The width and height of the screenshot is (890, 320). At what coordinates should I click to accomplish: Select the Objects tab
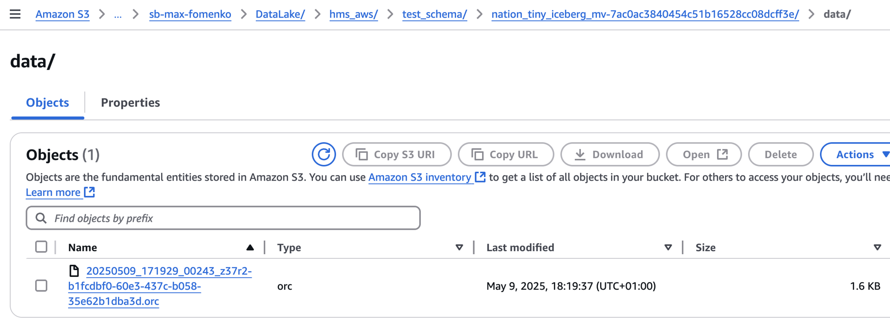(x=47, y=102)
